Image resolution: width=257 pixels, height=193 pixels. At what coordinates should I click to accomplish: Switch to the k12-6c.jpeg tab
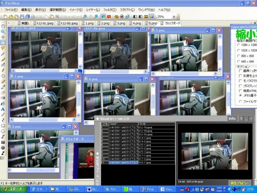click(43, 23)
